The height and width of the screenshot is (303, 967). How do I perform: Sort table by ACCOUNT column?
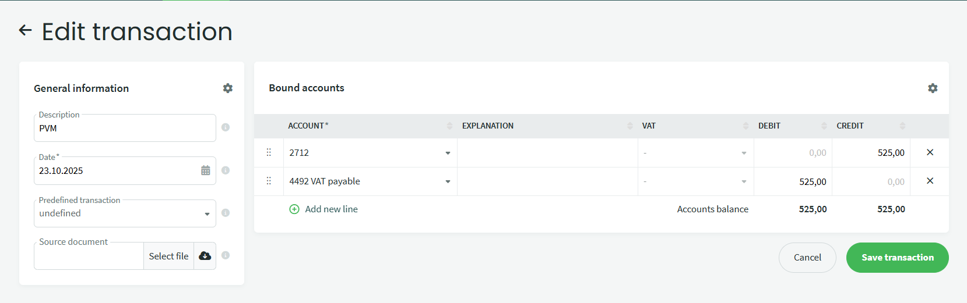click(x=449, y=126)
